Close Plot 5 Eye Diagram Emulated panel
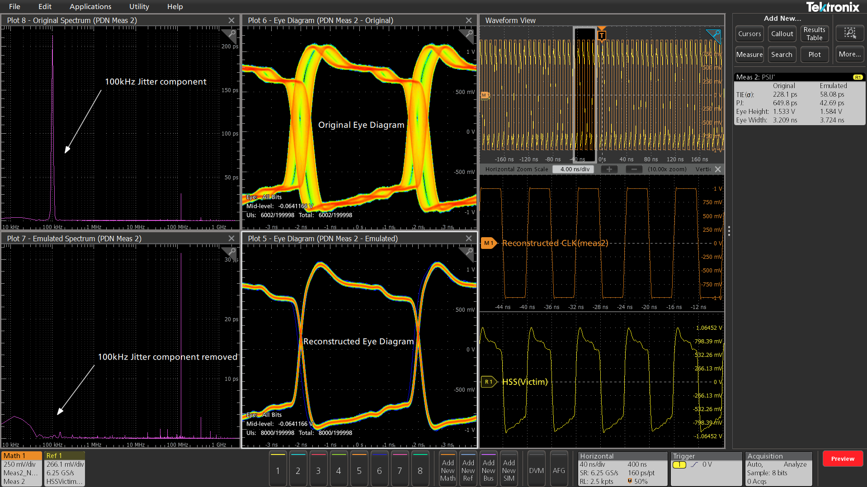The image size is (867, 487). [469, 239]
